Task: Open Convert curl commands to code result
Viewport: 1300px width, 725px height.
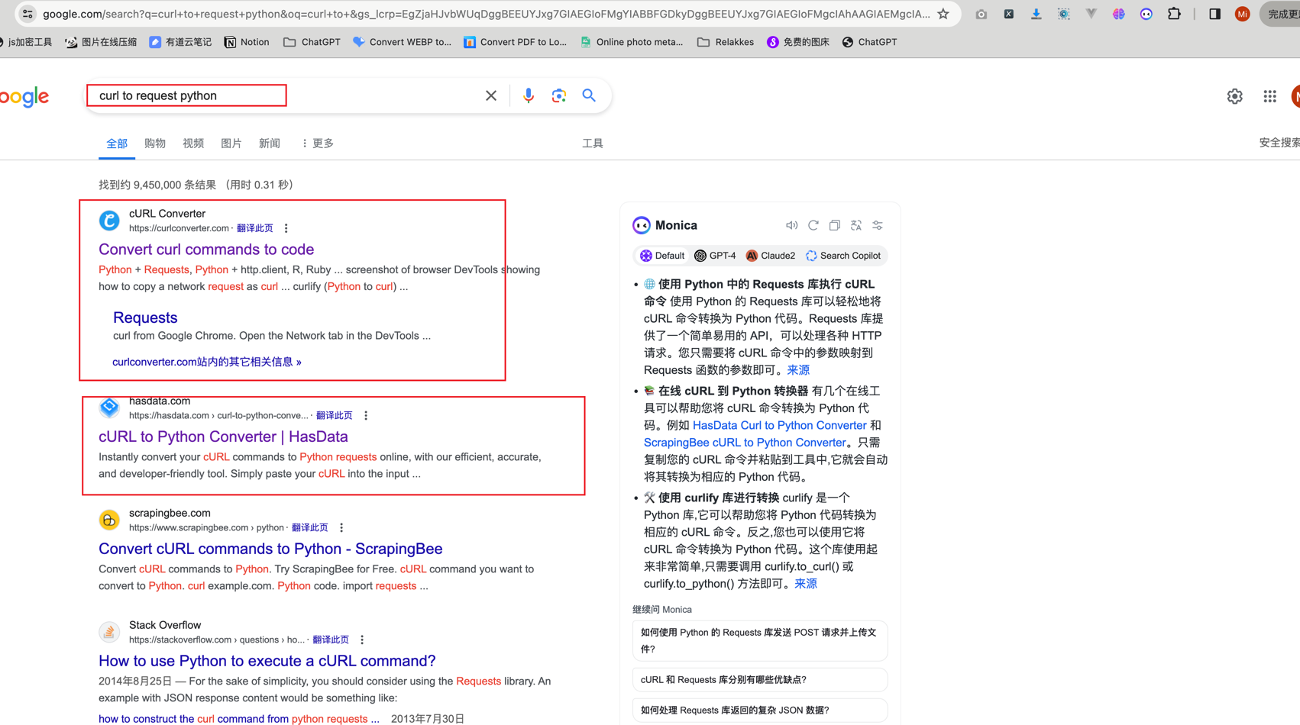Action: point(206,250)
